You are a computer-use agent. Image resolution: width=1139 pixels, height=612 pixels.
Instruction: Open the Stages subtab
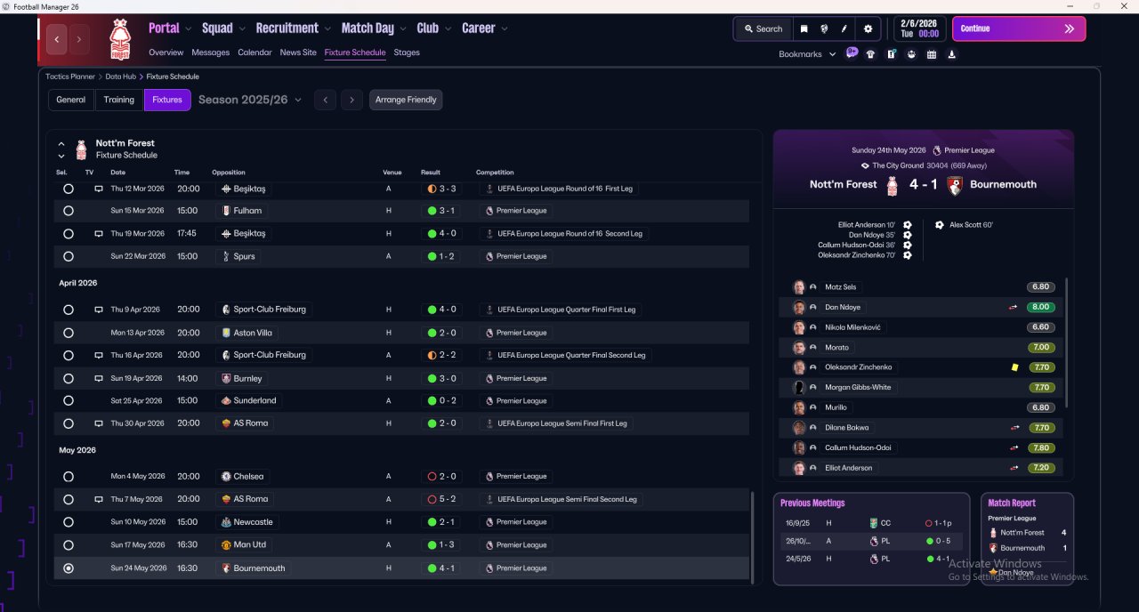pyautogui.click(x=407, y=52)
